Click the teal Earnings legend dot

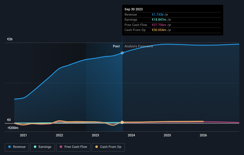tap(35, 147)
